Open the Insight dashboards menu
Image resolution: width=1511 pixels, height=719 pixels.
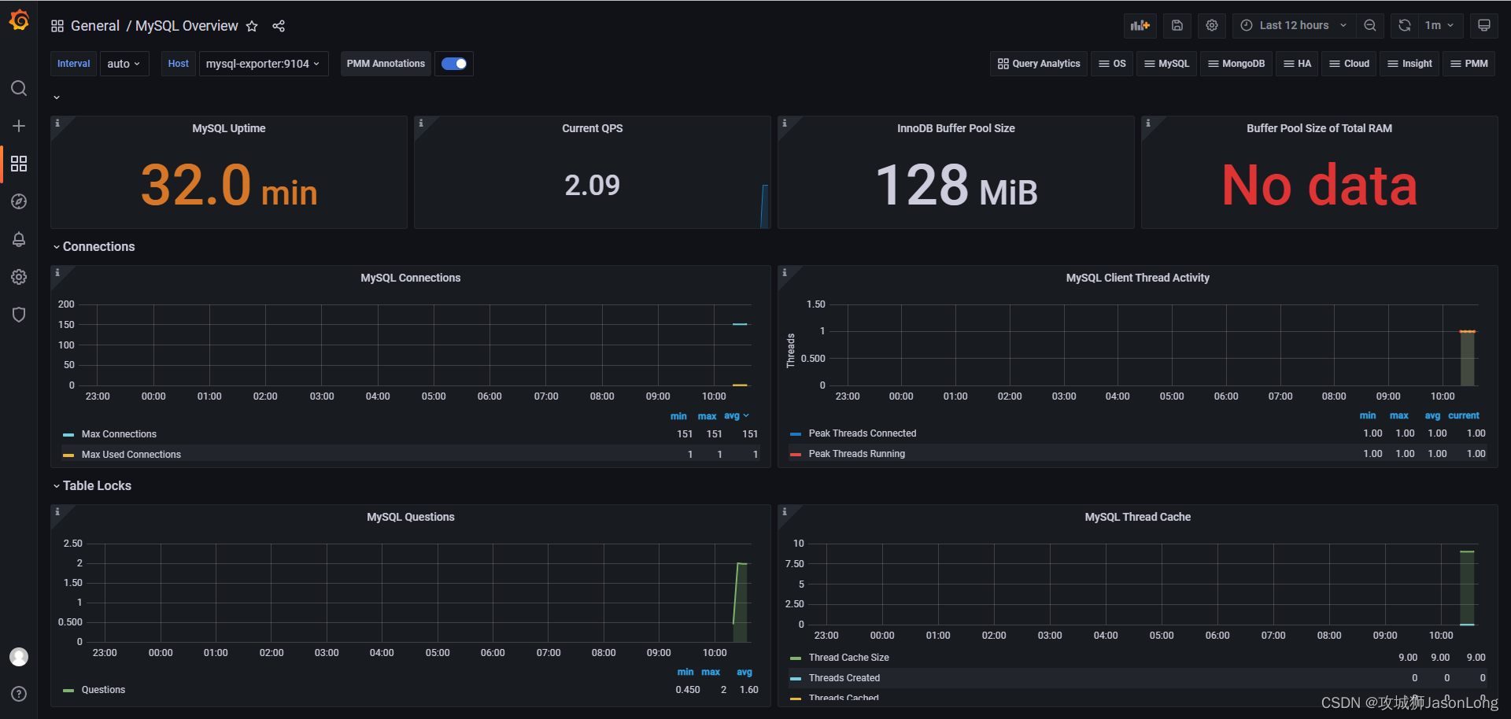[x=1409, y=64]
